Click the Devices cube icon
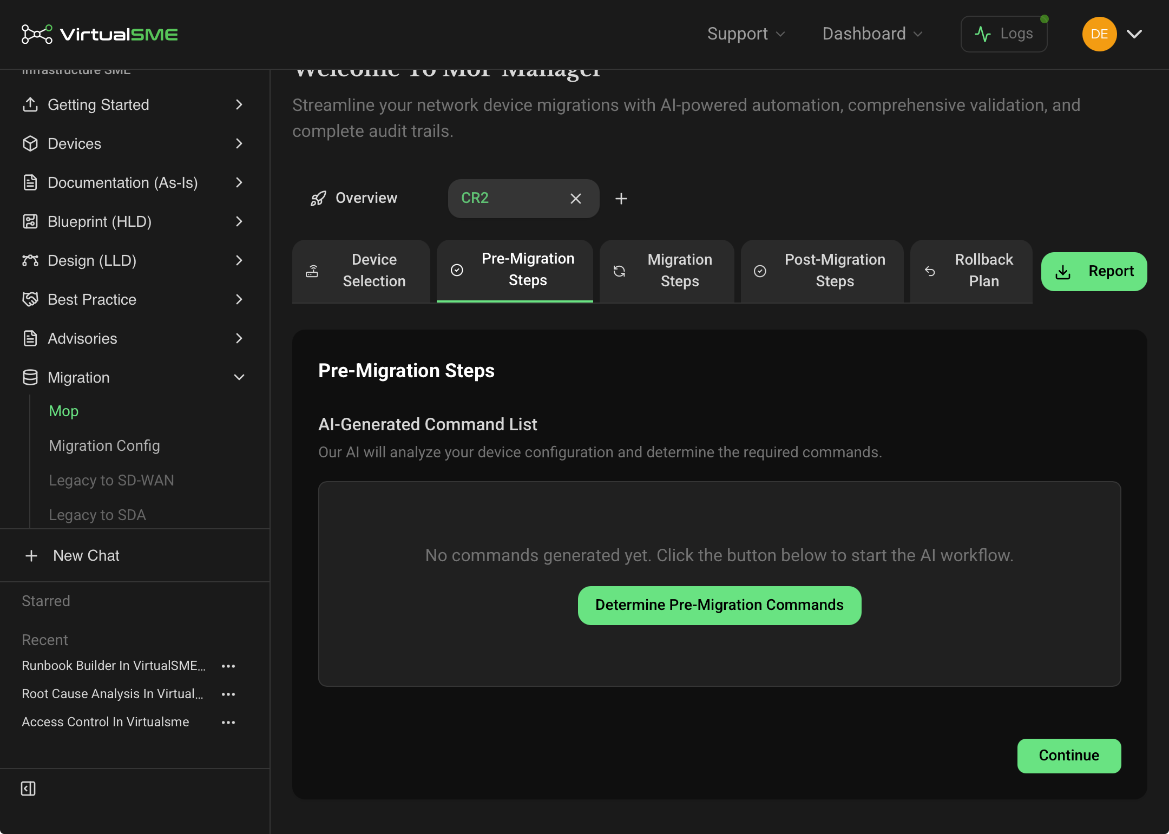The height and width of the screenshot is (834, 1169). [30, 143]
